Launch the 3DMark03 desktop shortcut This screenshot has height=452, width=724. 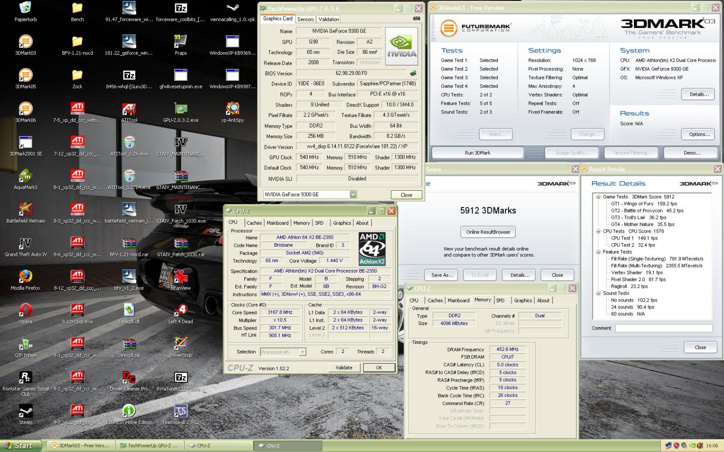click(25, 42)
